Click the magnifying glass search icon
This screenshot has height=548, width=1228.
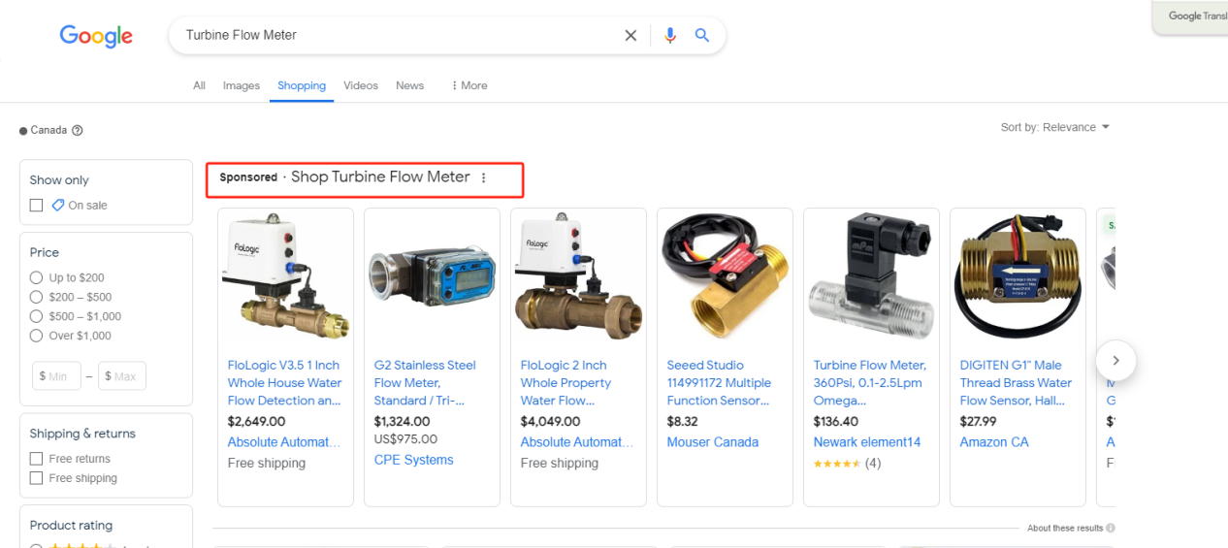[x=702, y=36]
